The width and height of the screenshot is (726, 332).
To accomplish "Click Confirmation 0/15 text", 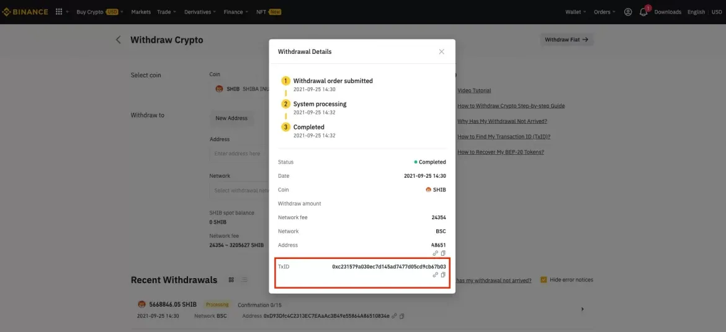I will click(x=259, y=305).
